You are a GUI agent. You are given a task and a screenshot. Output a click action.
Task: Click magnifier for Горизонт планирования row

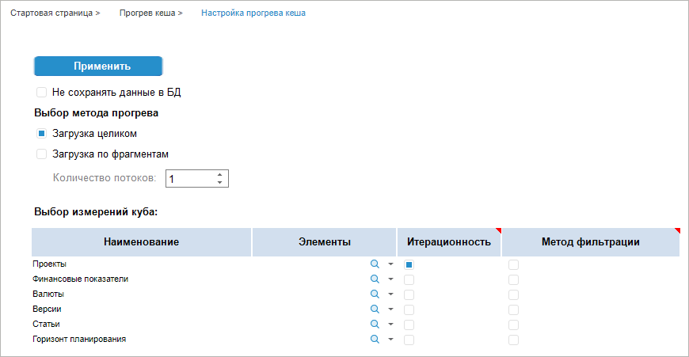click(375, 340)
